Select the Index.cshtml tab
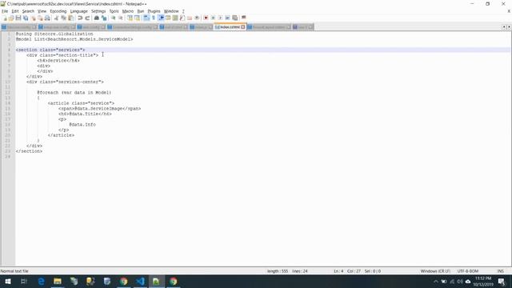This screenshot has width=512, height=288. [230, 27]
